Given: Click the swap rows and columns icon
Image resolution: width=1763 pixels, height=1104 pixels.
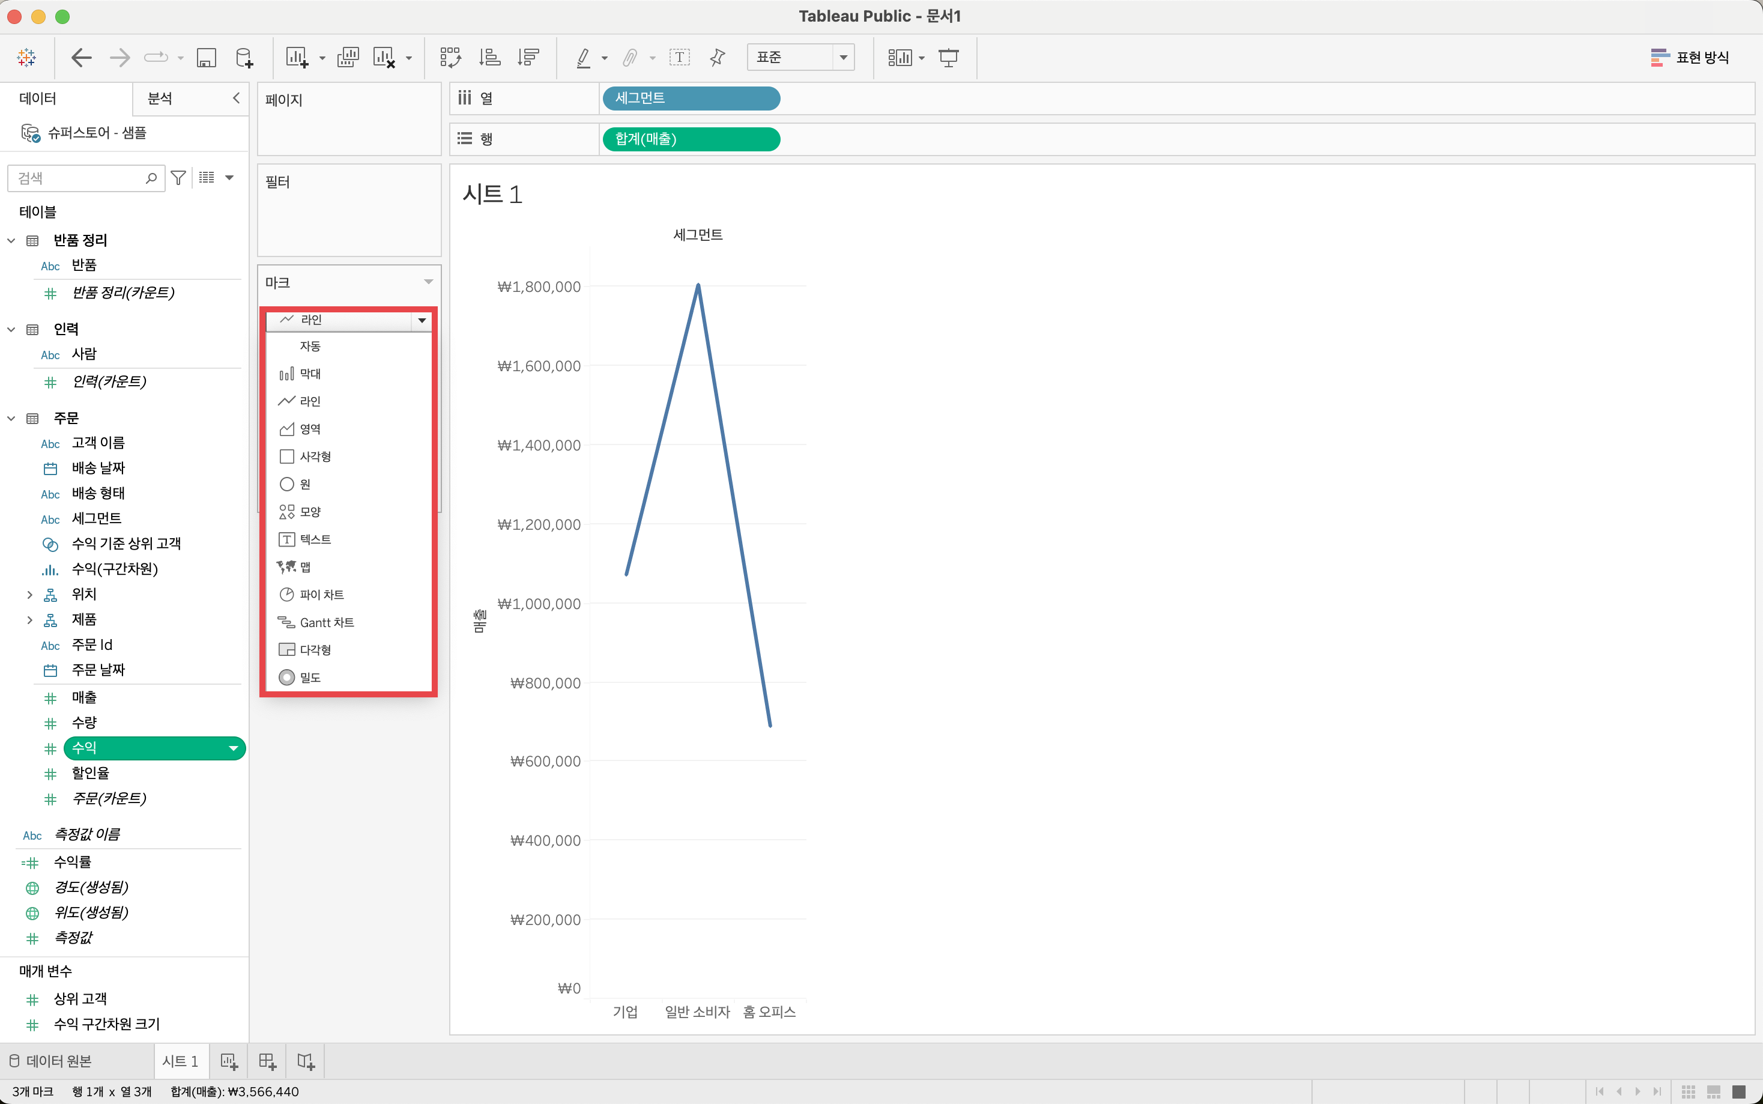Looking at the screenshot, I should 450,57.
